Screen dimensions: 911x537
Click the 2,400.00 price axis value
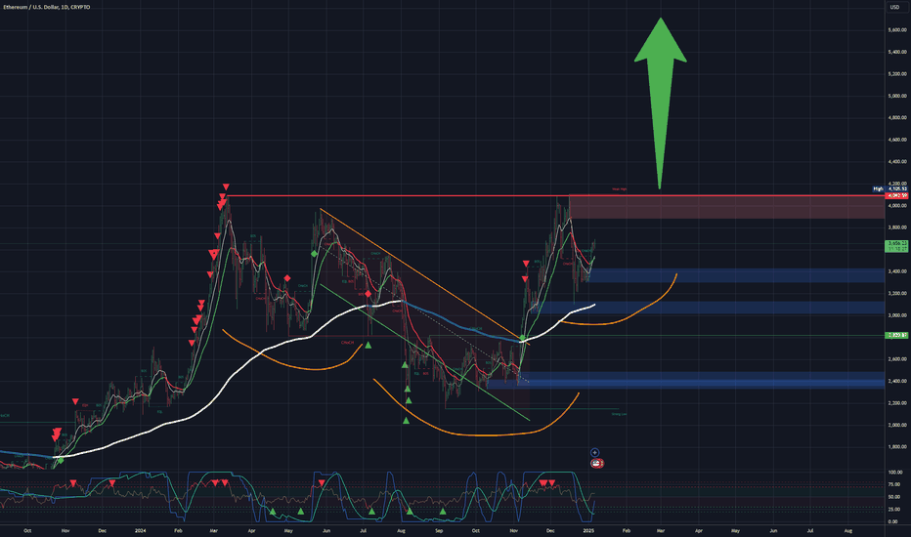[x=897, y=381]
